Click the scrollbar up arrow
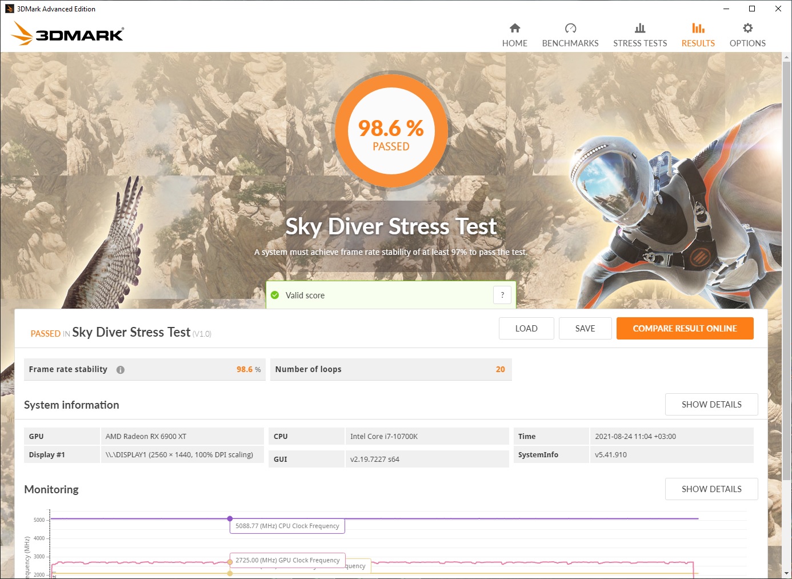The height and width of the screenshot is (579, 792). click(787, 57)
